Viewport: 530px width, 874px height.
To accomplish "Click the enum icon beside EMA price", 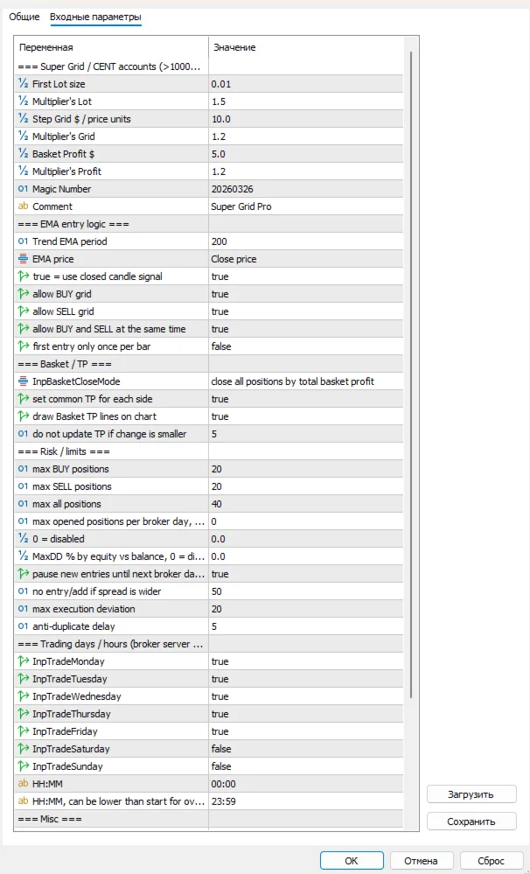I will coord(23,259).
